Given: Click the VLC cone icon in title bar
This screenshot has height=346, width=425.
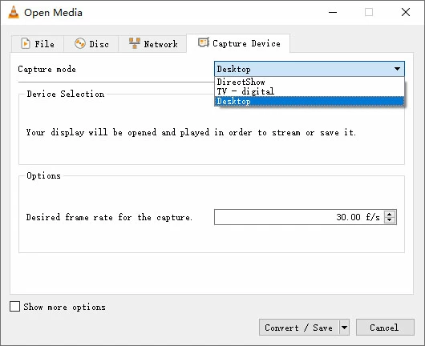Looking at the screenshot, I should (x=14, y=12).
